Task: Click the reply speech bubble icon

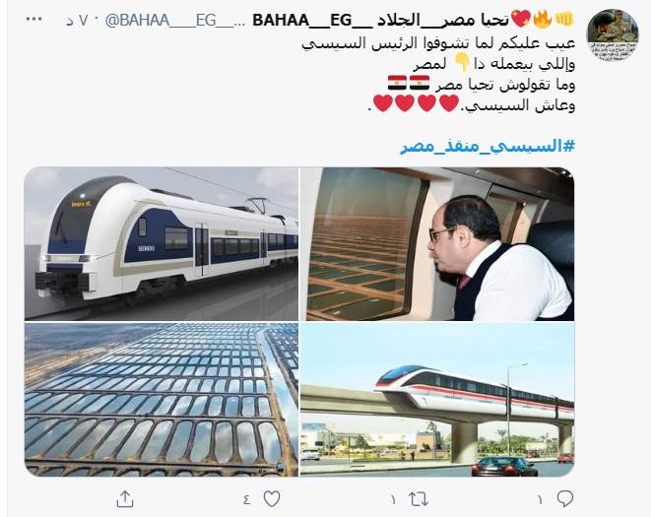Action: [565, 498]
